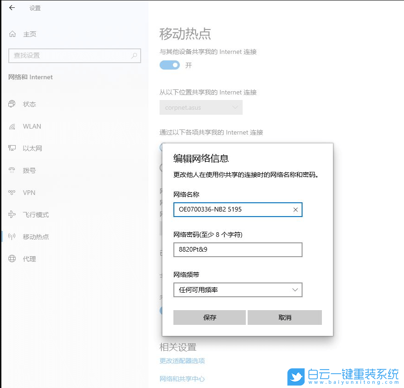The width and height of the screenshot is (404, 388).
Task: Click the 主页 (Home) icon
Action: pyautogui.click(x=12, y=34)
